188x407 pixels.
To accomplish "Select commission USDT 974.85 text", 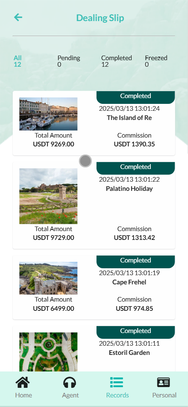I will [134, 309].
